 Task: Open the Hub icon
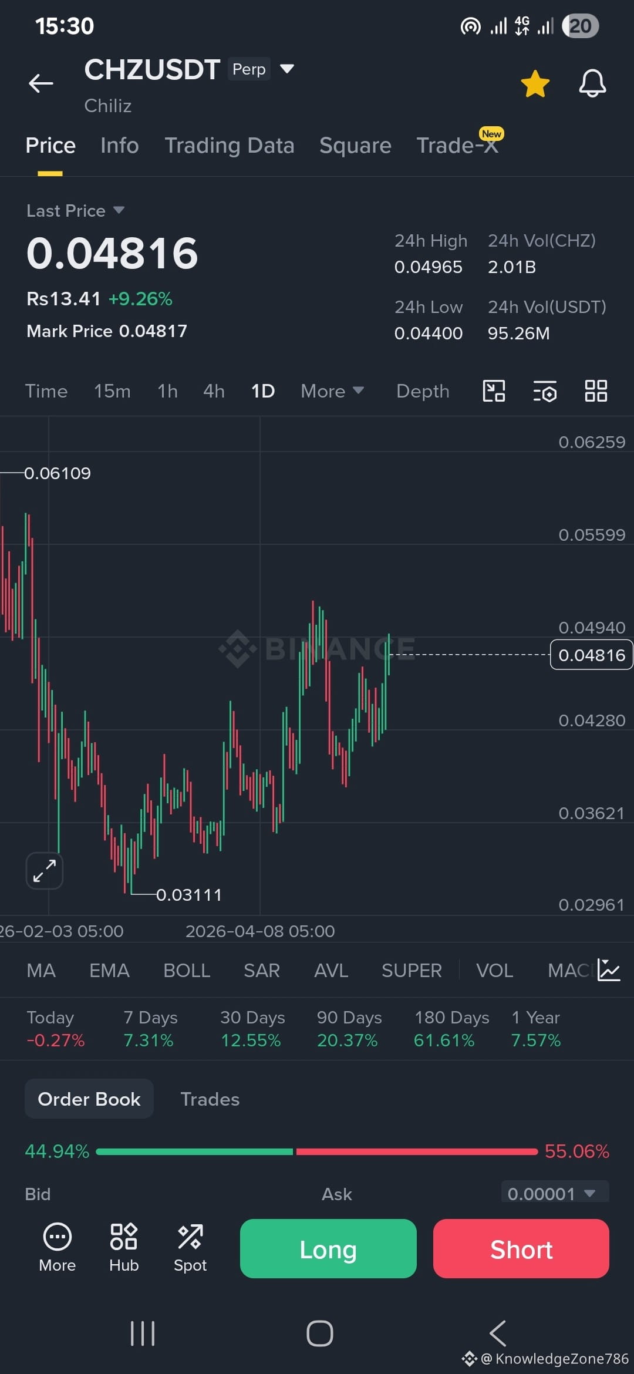point(124,1248)
